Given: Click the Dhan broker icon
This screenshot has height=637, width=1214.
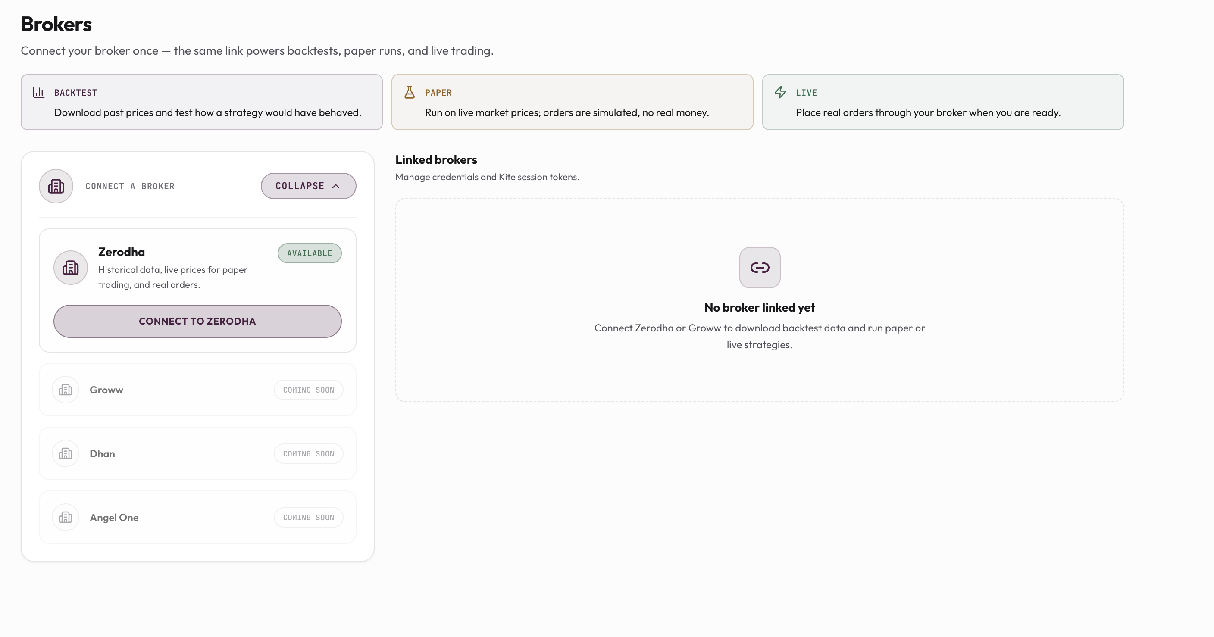Looking at the screenshot, I should 66,453.
